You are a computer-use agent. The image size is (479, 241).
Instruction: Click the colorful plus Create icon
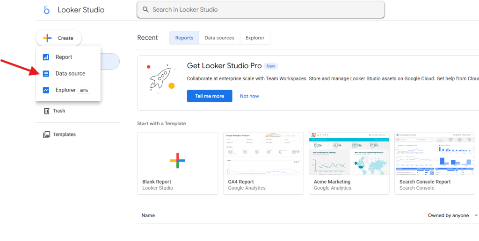(47, 38)
